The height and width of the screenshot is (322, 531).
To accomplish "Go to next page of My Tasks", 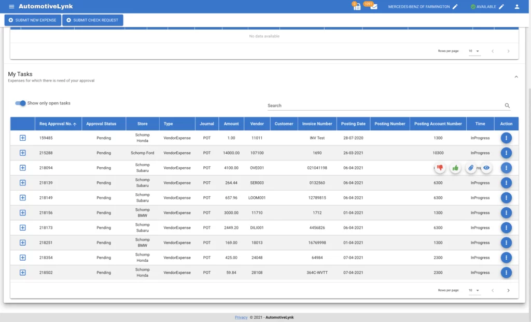I will click(508, 290).
